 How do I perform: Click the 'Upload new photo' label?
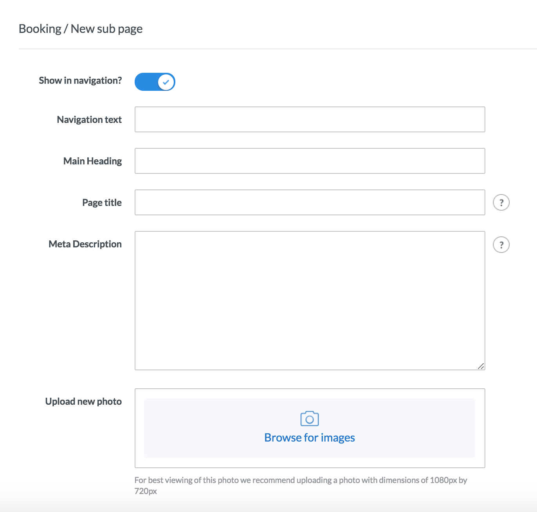pos(83,402)
